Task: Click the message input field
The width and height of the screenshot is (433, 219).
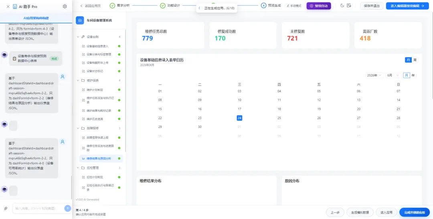Action: [38, 209]
